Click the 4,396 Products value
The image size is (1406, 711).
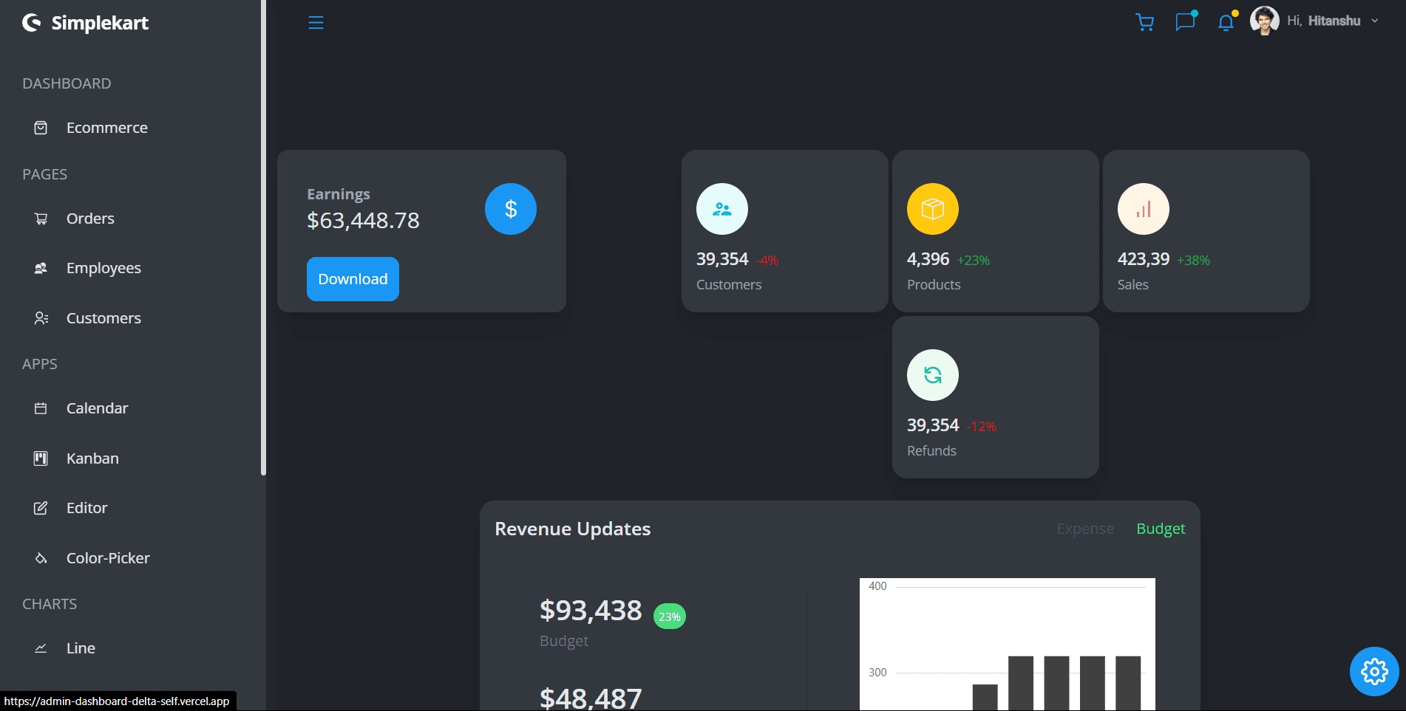pos(928,259)
